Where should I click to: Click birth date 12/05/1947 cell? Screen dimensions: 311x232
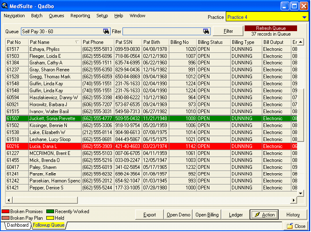pos(155,160)
